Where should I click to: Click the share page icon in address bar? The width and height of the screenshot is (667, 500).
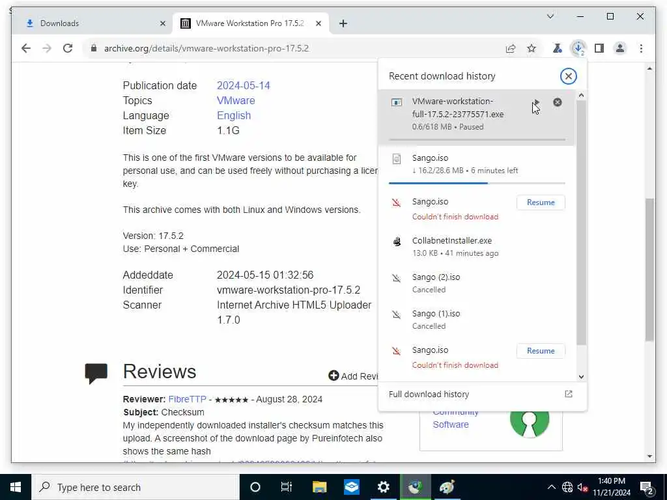click(511, 48)
